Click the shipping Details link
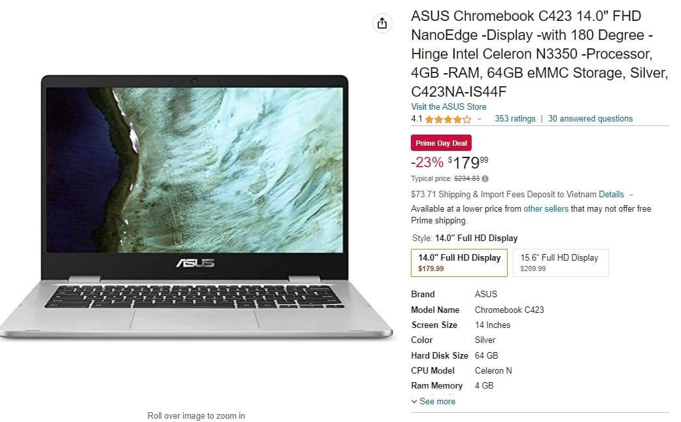The height and width of the screenshot is (422, 681). 611,194
